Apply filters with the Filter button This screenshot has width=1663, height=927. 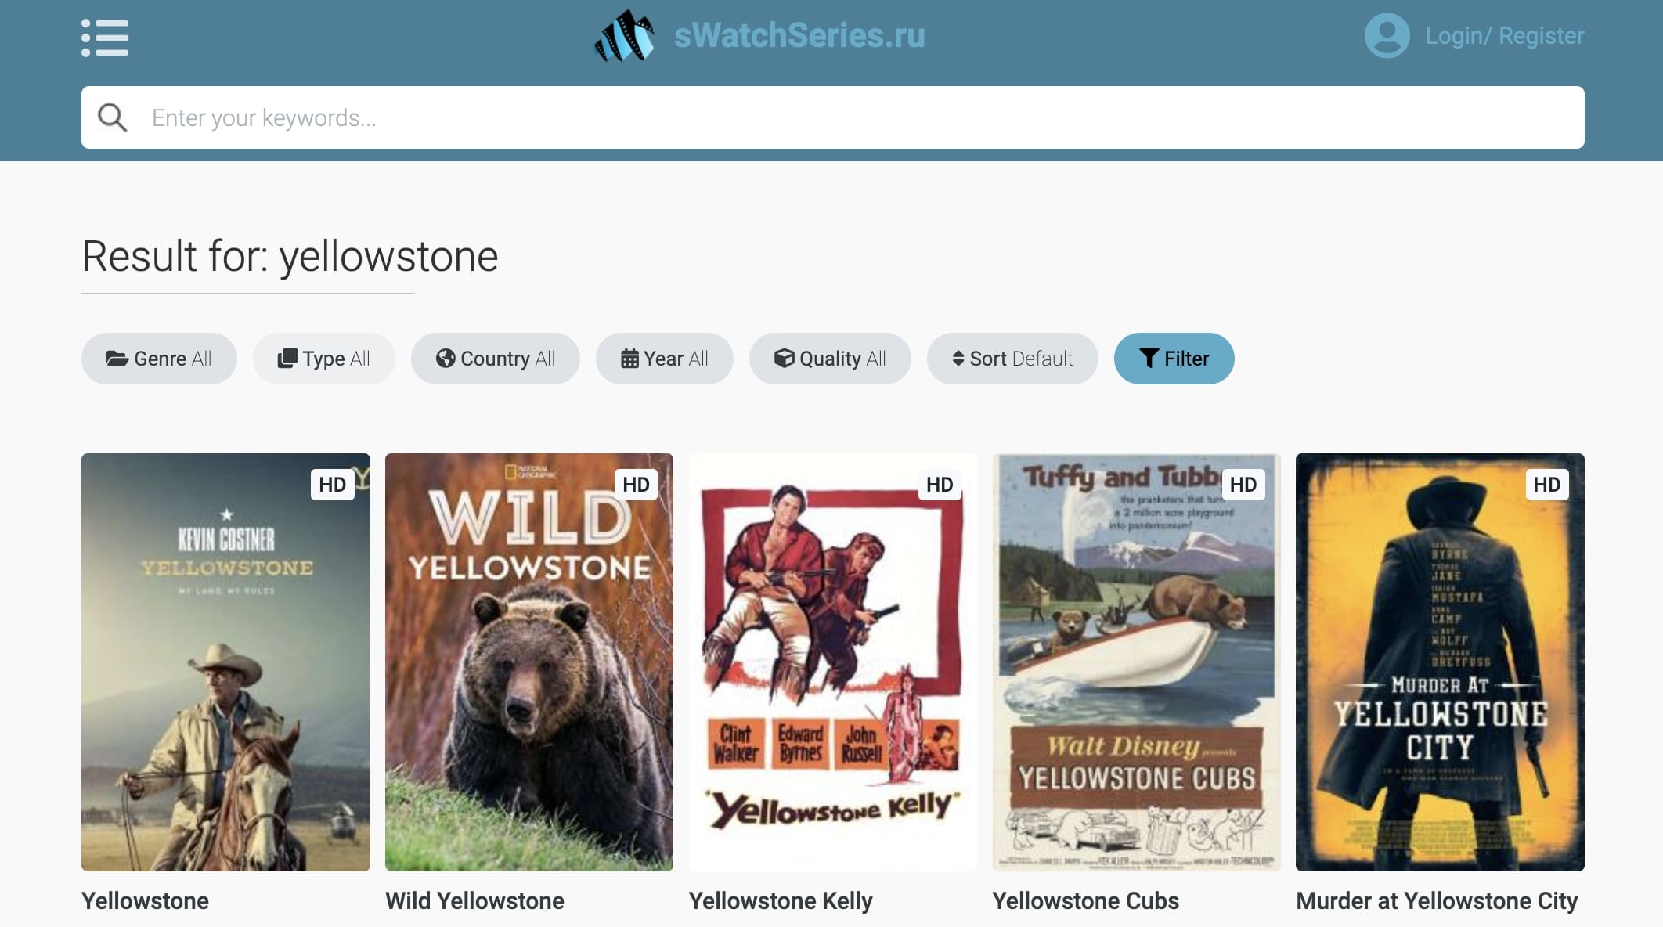pos(1174,359)
